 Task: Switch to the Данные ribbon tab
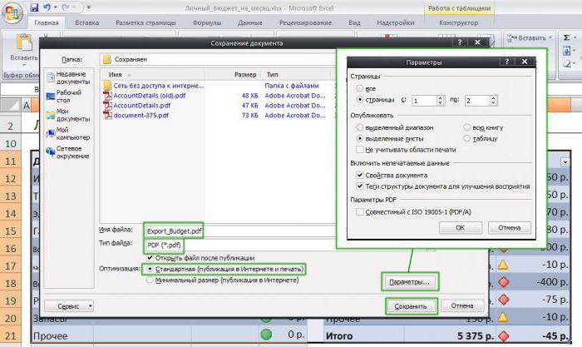pos(249,23)
